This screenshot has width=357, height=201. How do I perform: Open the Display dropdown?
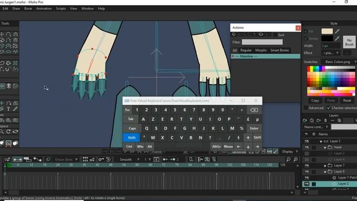click(290, 151)
